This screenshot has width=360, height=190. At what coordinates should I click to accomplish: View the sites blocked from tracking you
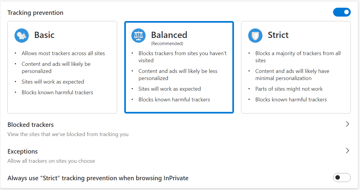pos(68,134)
